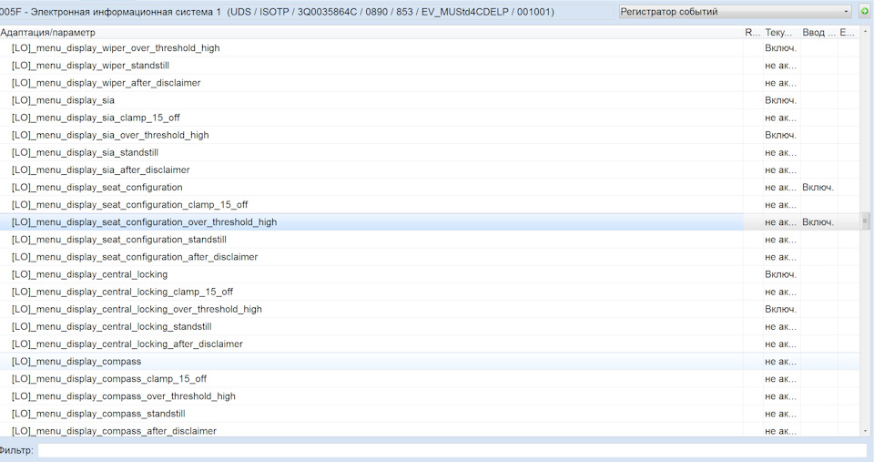Image resolution: width=874 pixels, height=462 pixels.
Task: Select row menu_display_sia_over_threshold_high
Action: coord(429,135)
